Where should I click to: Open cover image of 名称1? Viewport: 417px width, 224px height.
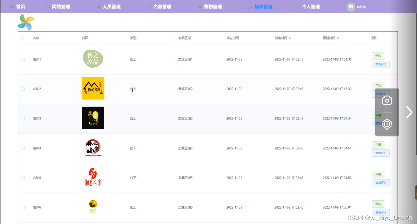(93, 58)
